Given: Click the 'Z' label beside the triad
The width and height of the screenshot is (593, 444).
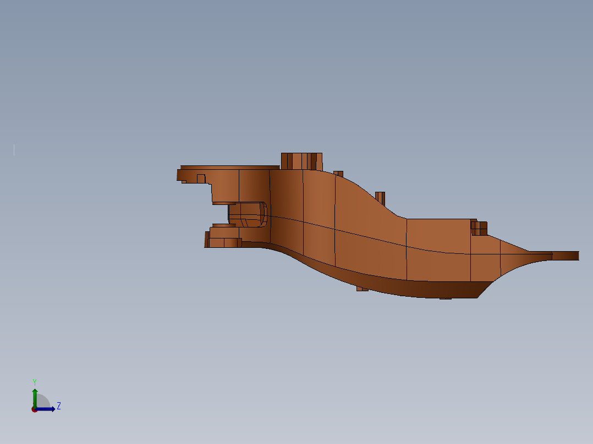Looking at the screenshot, I should coord(59,406).
